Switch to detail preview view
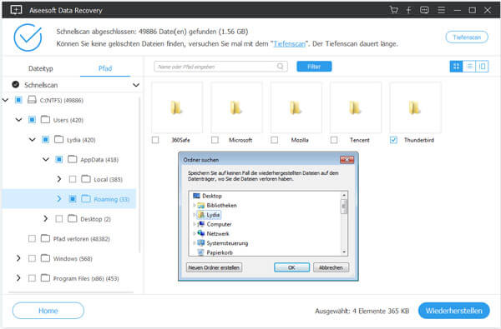 coord(482,67)
